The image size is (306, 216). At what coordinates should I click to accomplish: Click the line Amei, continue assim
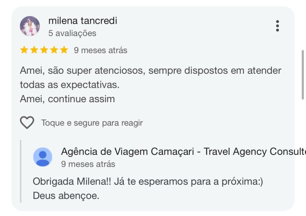coord(67,99)
